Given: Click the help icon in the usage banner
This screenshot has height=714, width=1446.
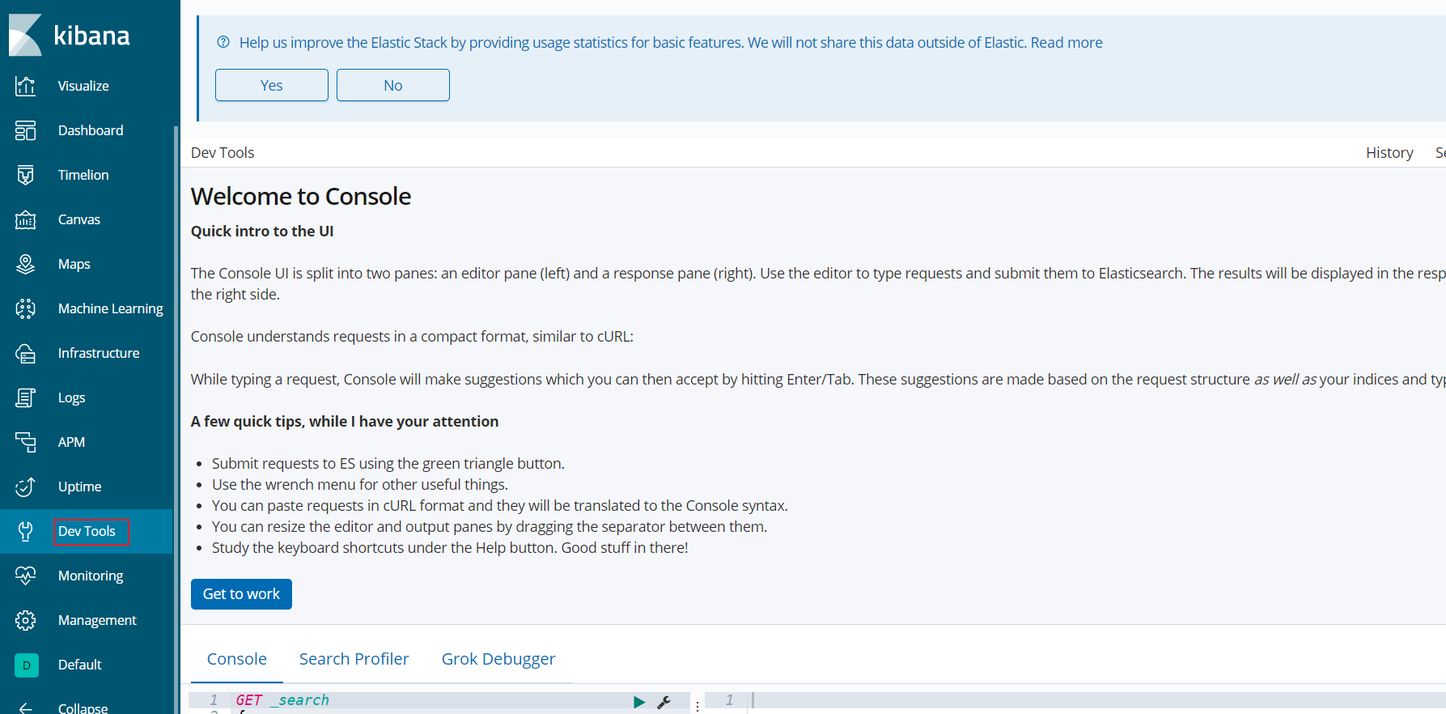Looking at the screenshot, I should click(x=223, y=42).
